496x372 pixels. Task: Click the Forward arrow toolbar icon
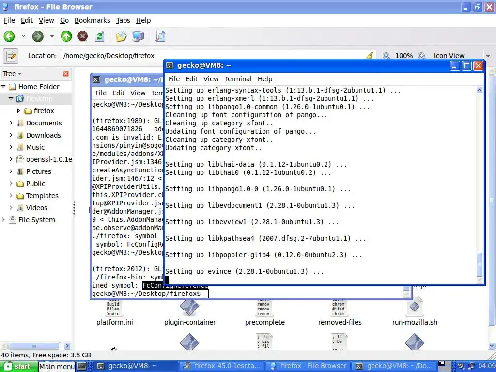[x=38, y=36]
